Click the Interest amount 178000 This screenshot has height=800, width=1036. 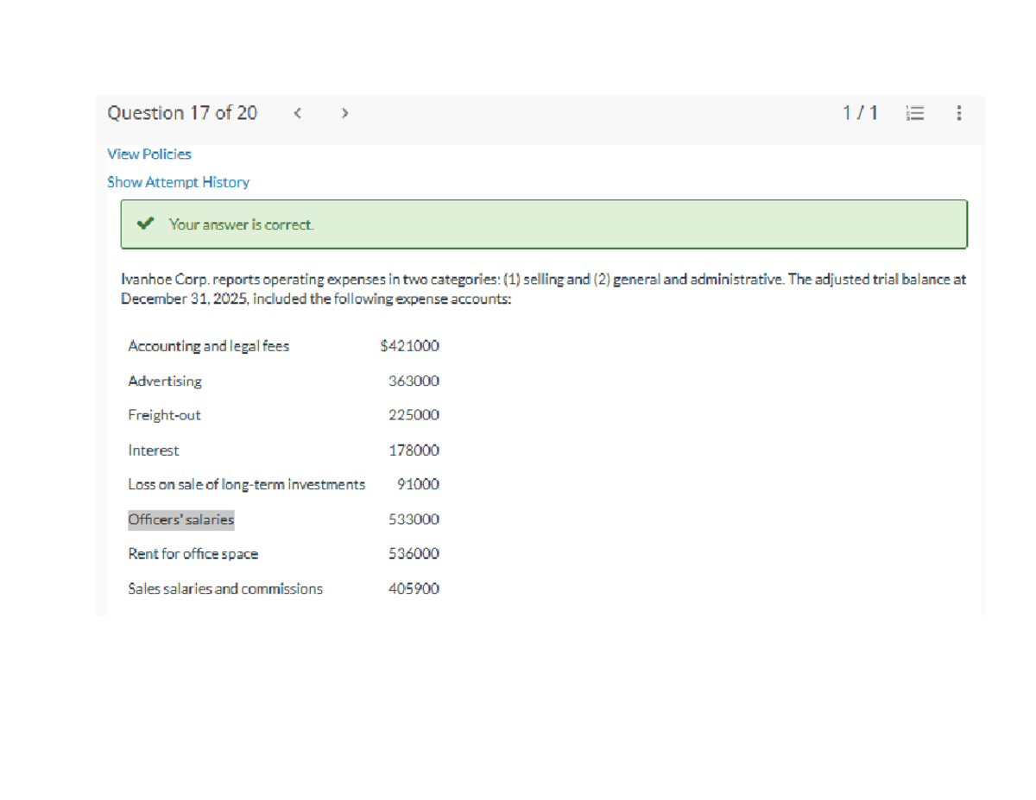414,450
